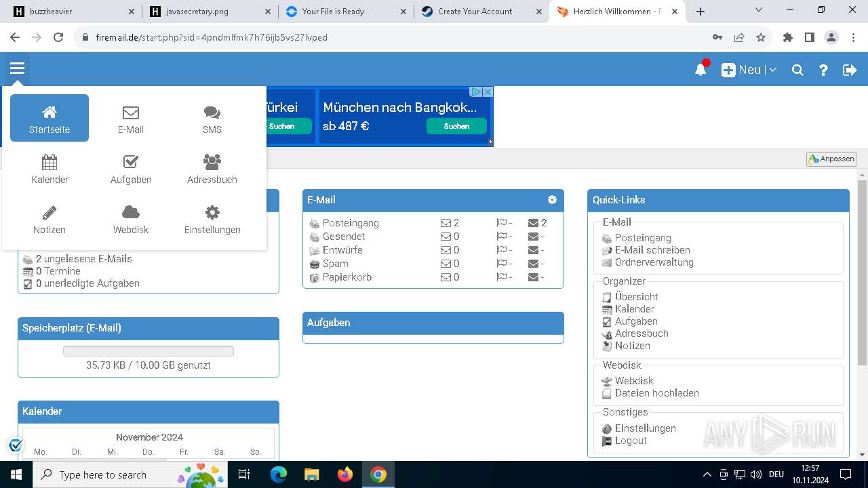This screenshot has height=488, width=868.
Task: Click Ordnerverwaltung quick link
Action: click(654, 262)
